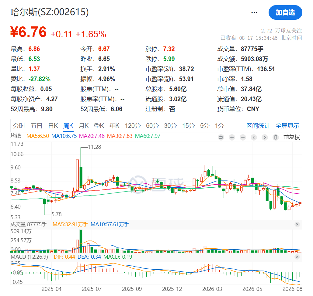Screen dimensions: 313x296
Task: Click the MA60:7.97 moving average label
Action: tap(148, 136)
